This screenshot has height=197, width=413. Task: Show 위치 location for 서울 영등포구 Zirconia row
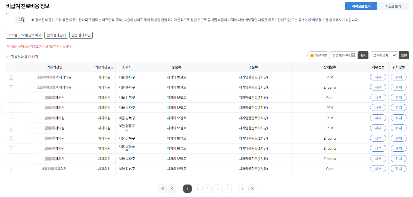(399, 148)
